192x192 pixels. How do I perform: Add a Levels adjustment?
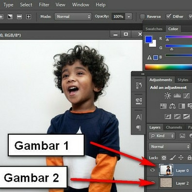177,95
